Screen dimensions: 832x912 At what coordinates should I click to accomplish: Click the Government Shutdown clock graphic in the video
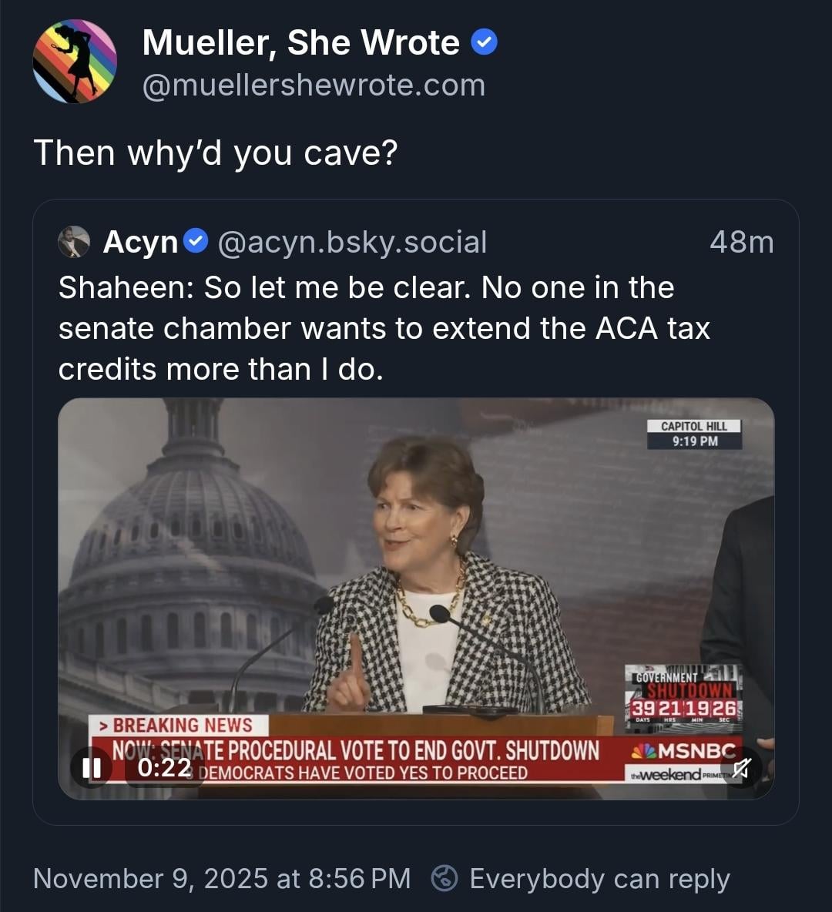[683, 697]
